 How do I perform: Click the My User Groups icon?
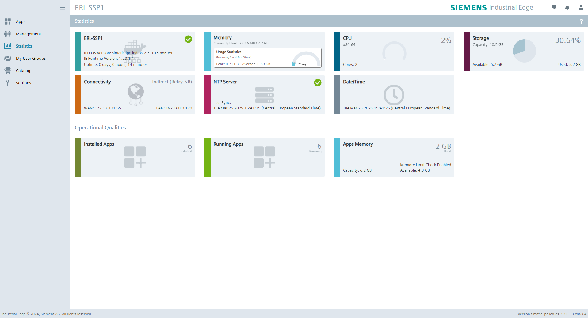click(x=8, y=58)
